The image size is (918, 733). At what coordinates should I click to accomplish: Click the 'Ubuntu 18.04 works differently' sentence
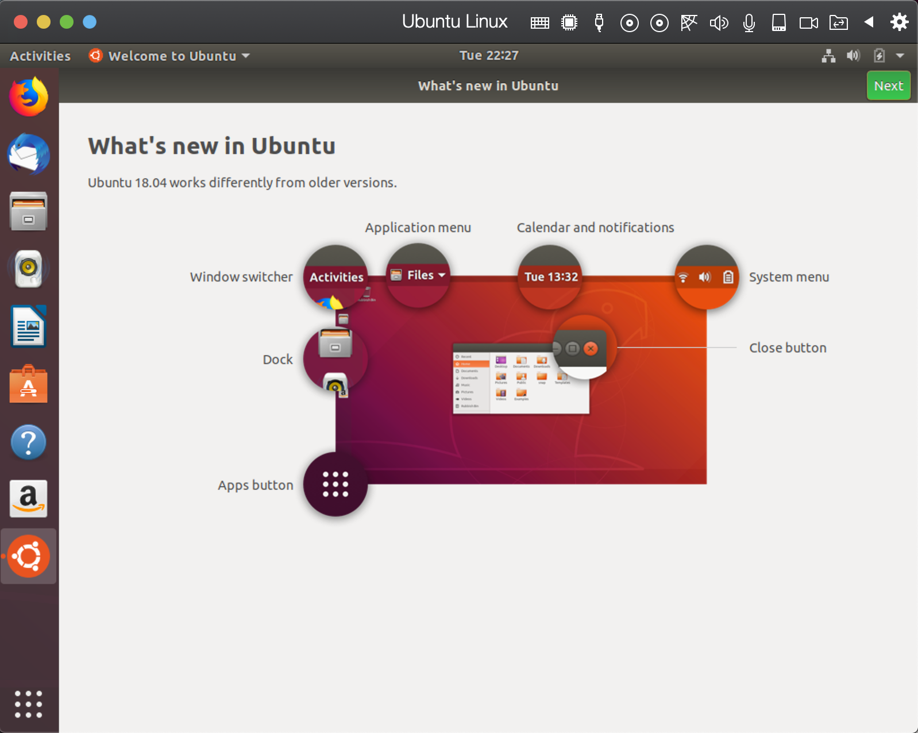pyautogui.click(x=242, y=183)
